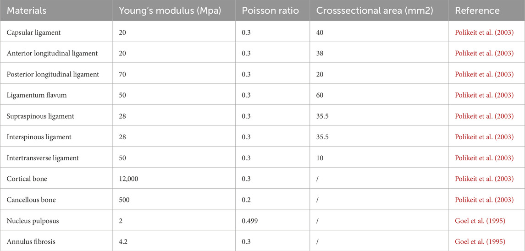The image size is (525, 251).
Task: Open Polikeit reference for Intertransverse ligament
Action: click(484, 158)
